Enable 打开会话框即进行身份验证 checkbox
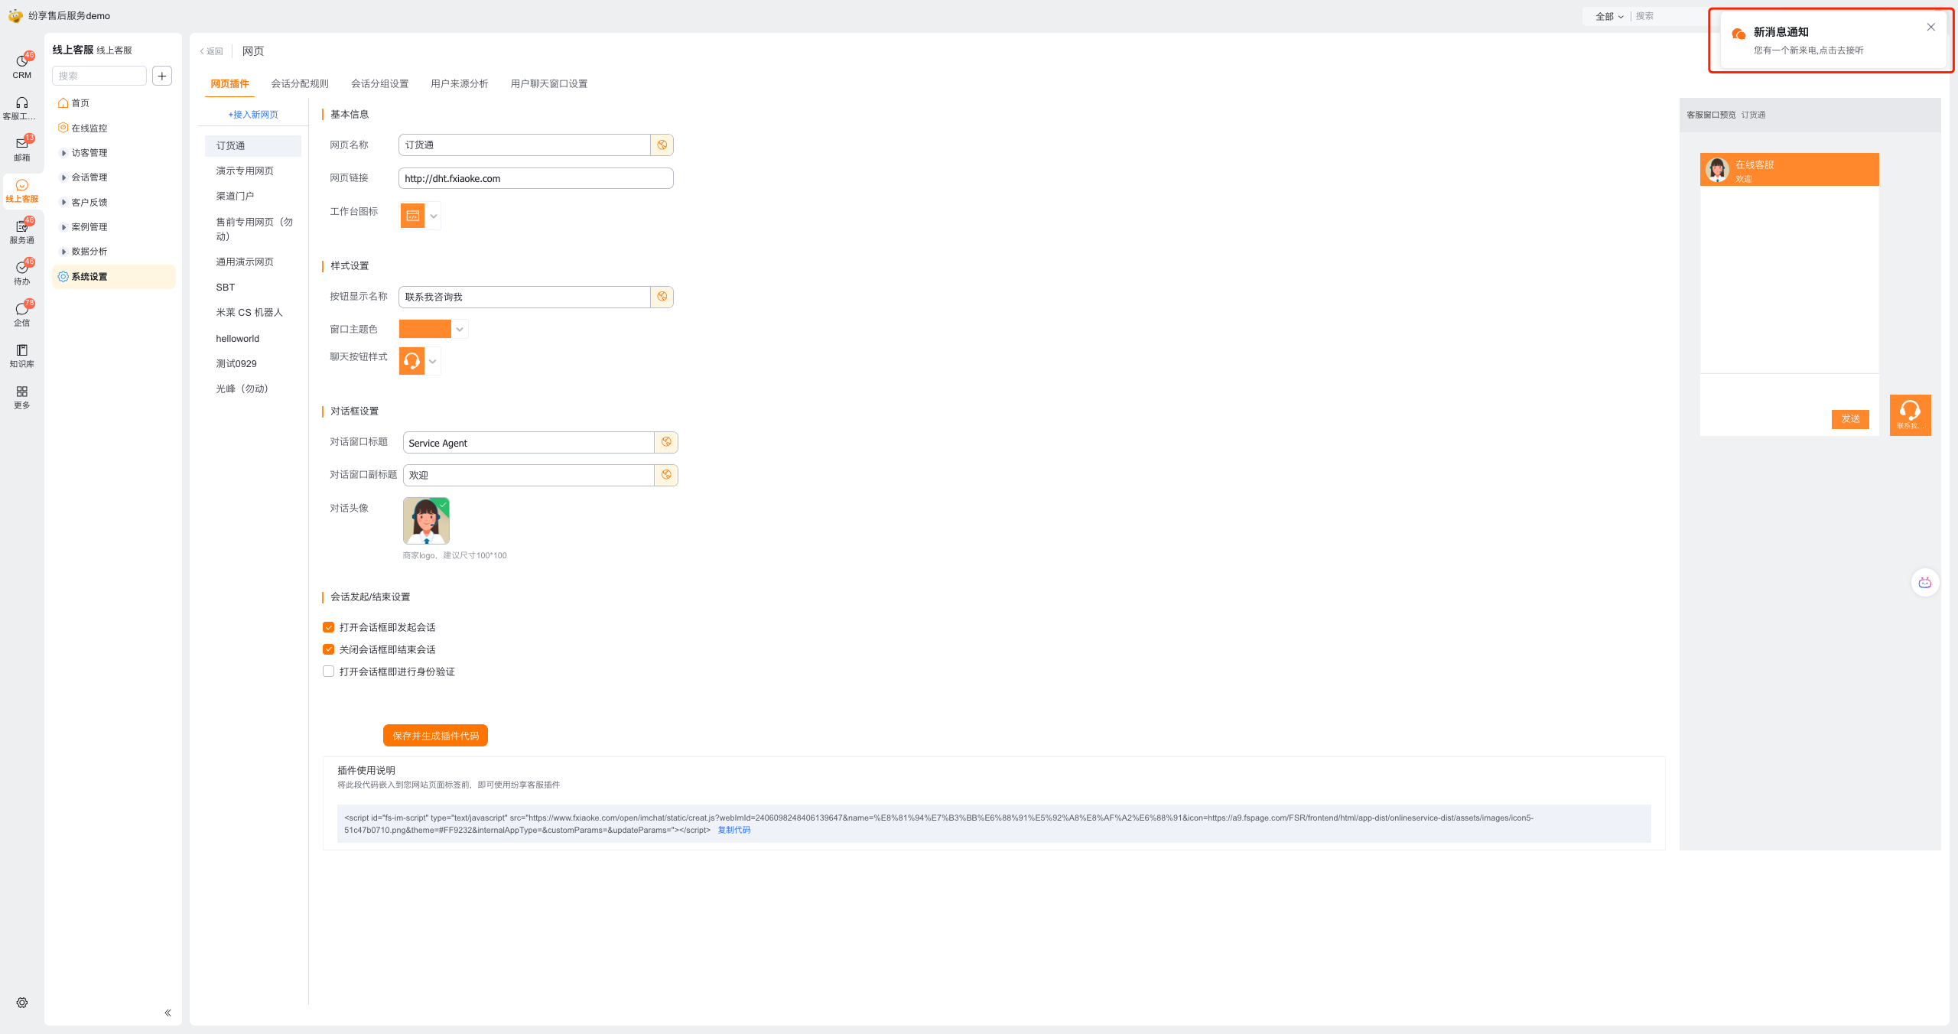 point(329,671)
